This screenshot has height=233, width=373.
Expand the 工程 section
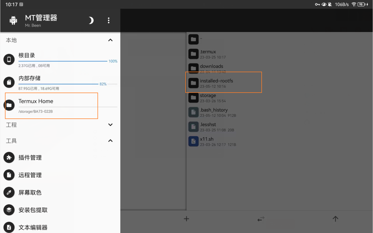point(110,125)
